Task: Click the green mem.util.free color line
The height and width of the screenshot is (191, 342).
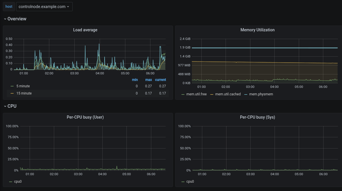Action: coord(183,94)
